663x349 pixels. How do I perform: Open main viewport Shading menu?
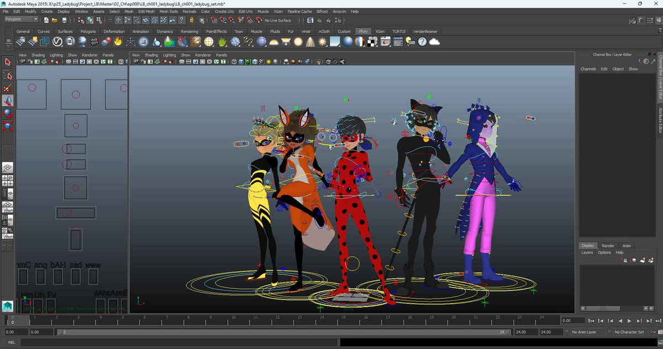pyautogui.click(x=151, y=55)
